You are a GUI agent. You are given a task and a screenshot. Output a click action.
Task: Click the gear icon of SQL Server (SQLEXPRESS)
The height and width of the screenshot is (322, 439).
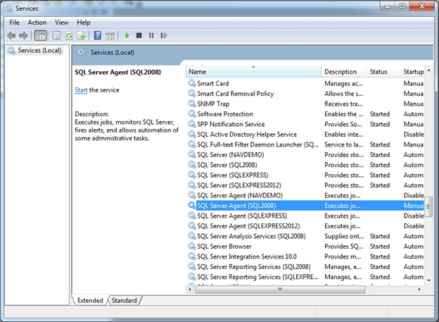[192, 175]
